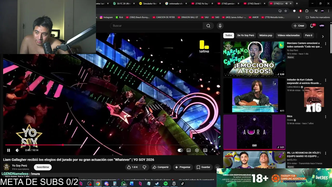Like the video with 1.8 K likes

tap(132, 167)
